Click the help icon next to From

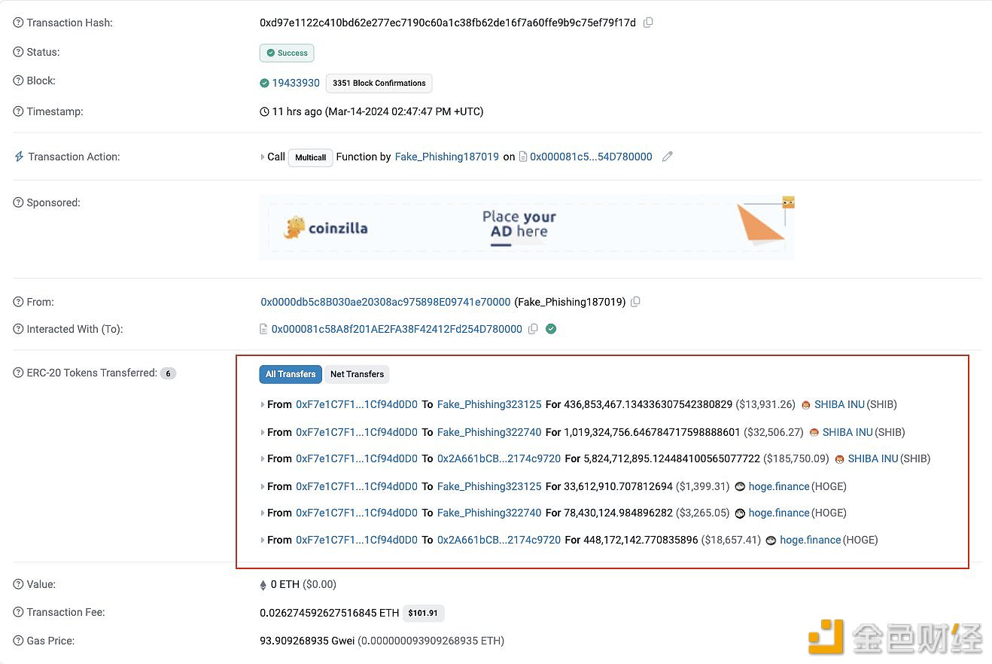[18, 303]
